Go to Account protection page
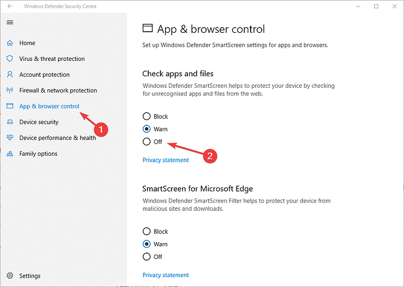This screenshot has height=287, width=404. (44, 75)
